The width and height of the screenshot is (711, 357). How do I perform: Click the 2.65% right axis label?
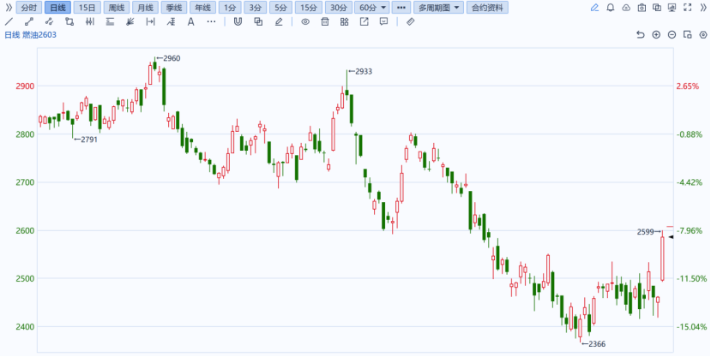pyautogui.click(x=688, y=86)
